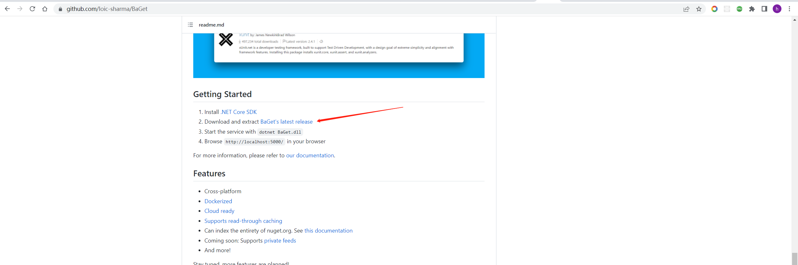Open the readme outline table of contents
The image size is (798, 265).
(190, 25)
